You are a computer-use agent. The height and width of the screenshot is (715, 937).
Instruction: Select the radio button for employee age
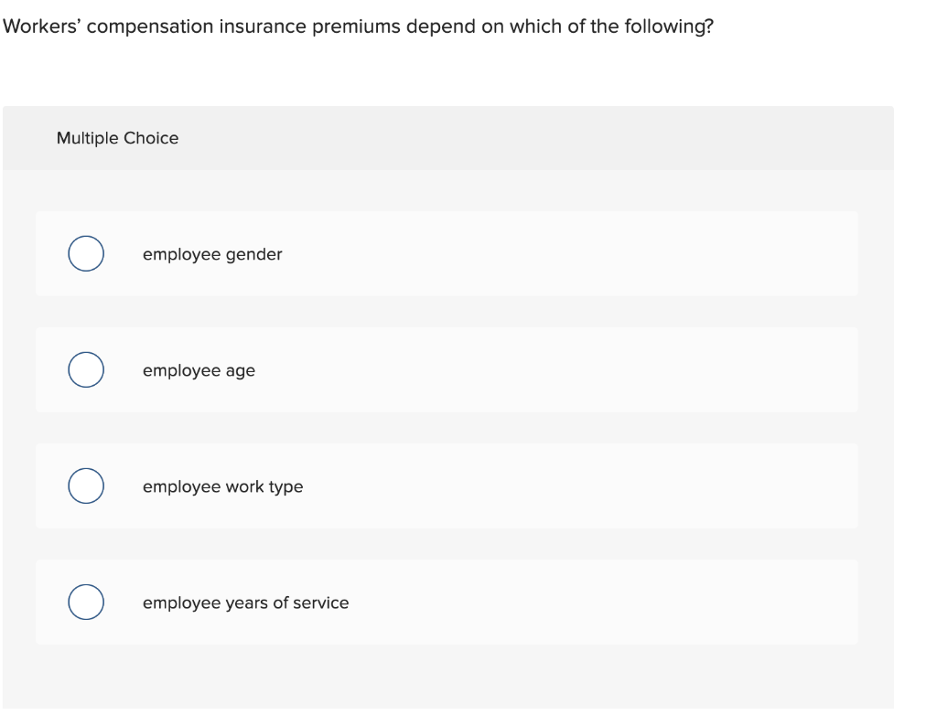coord(85,369)
